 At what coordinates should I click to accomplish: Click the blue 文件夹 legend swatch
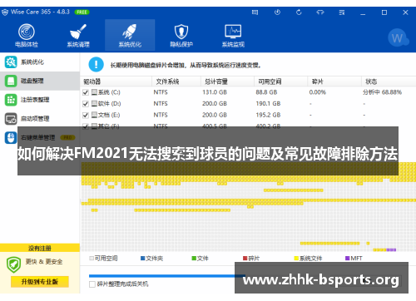tap(143, 259)
